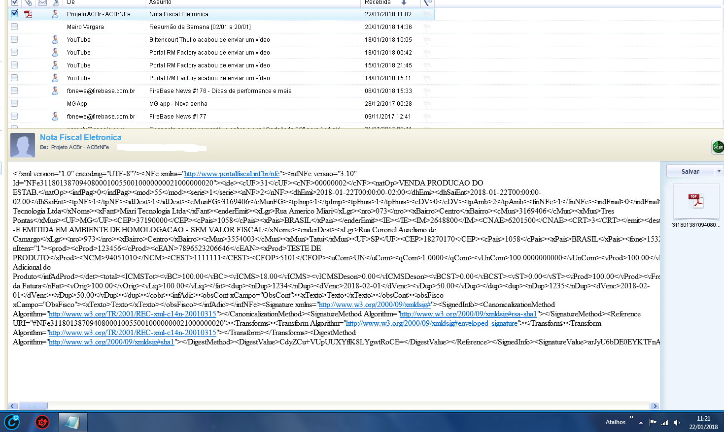The width and height of the screenshot is (724, 432).
Task: Open the portalfiscal.inf.br/nfe link
Action: tap(232, 174)
